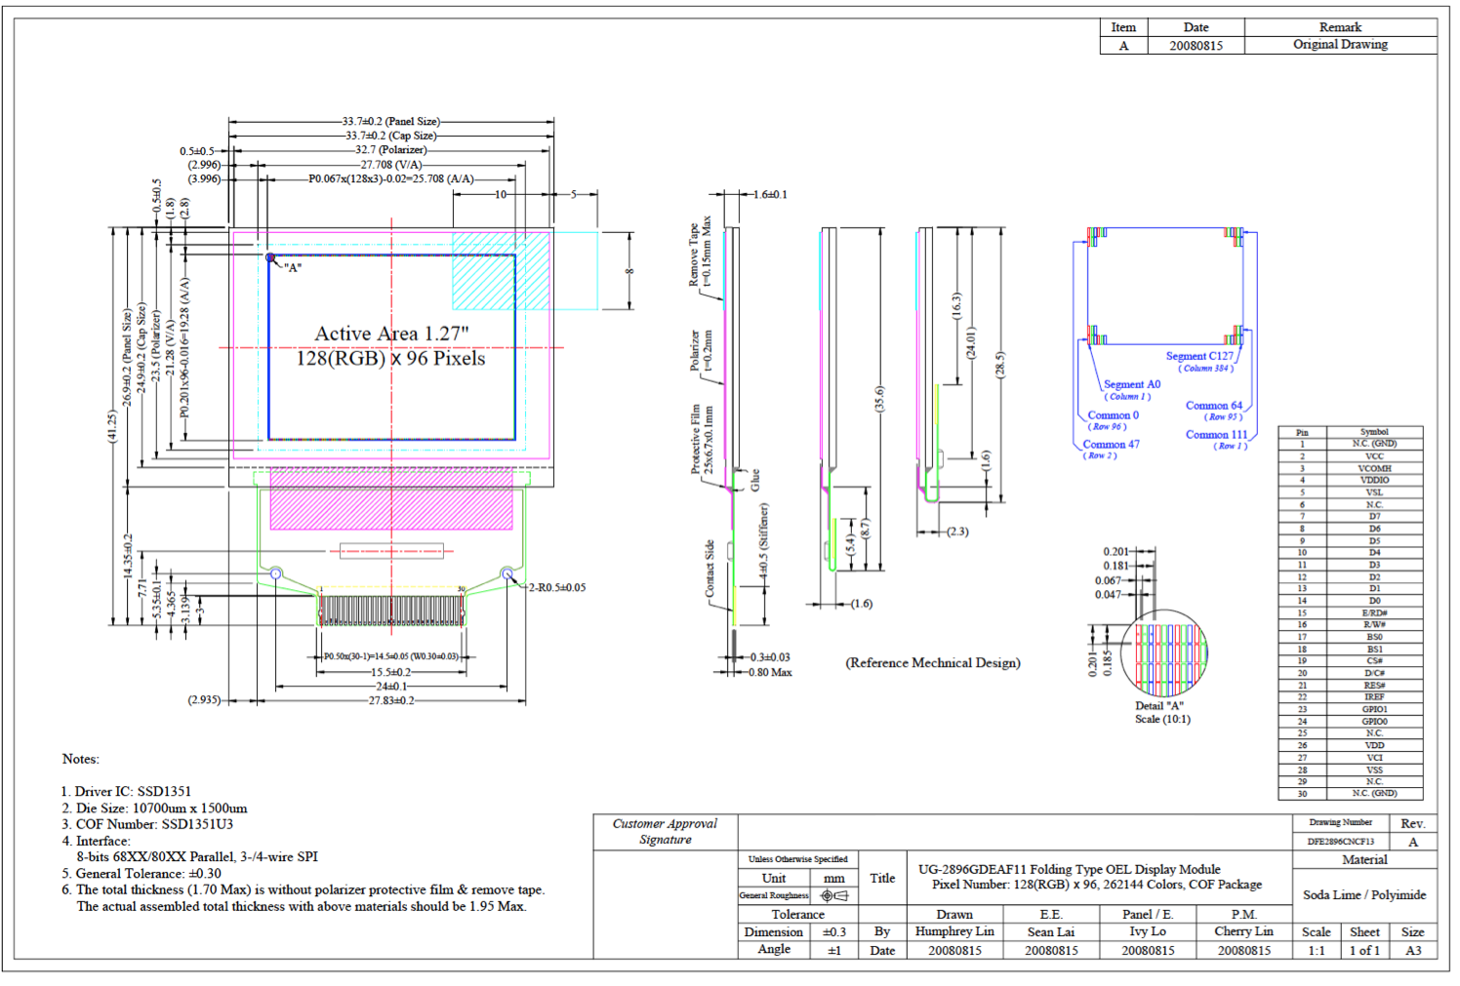The width and height of the screenshot is (1460, 986).
Task: Select the '1.6±0.1' thickness dimension
Action: pos(770,195)
